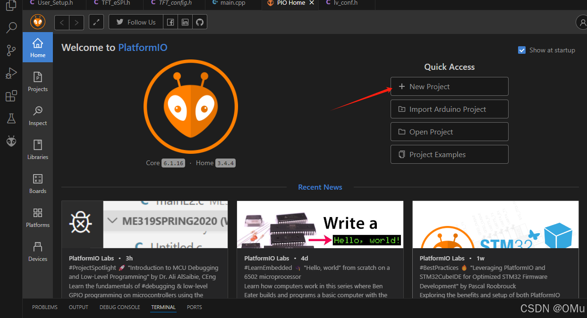Open the PROBLEMS panel tab

click(45, 307)
